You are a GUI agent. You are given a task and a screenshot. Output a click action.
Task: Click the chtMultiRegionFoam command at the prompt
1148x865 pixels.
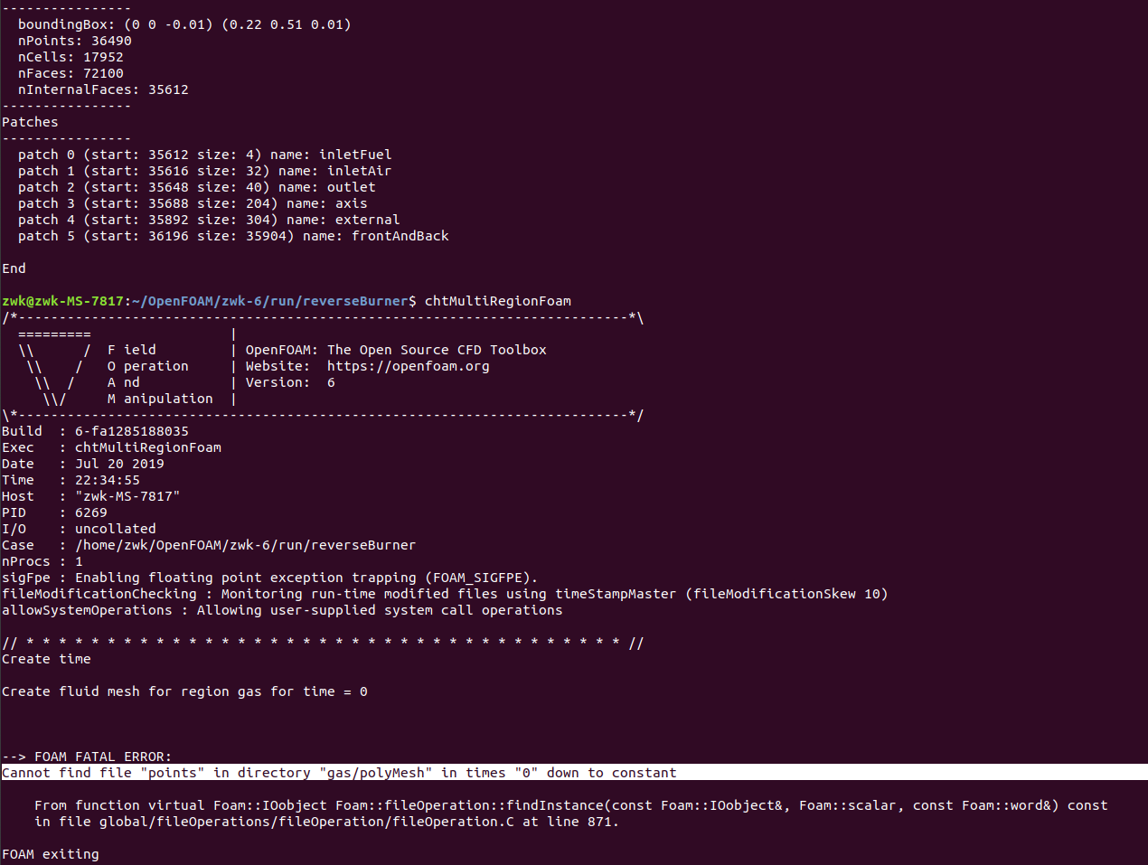point(498,301)
